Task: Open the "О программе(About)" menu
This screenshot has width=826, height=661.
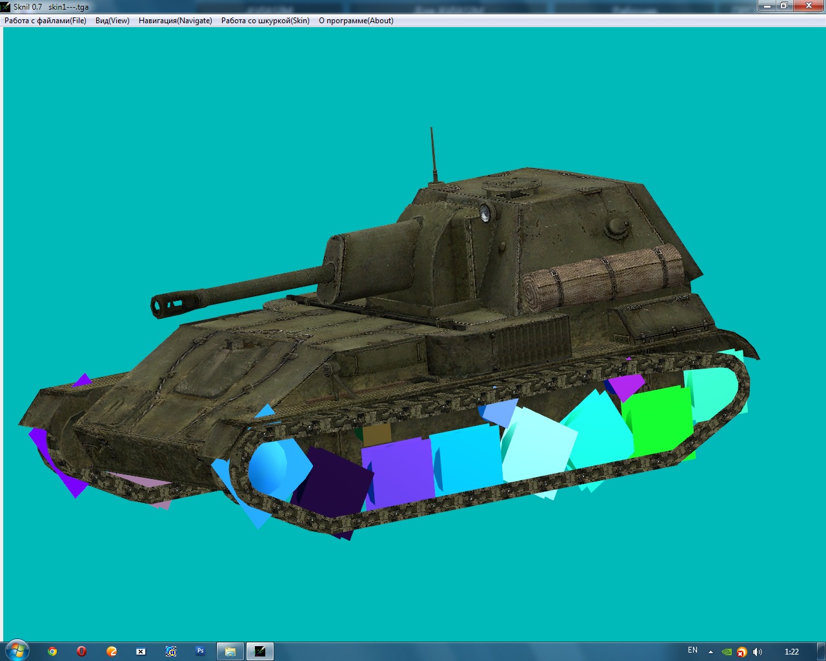Action: tap(356, 21)
